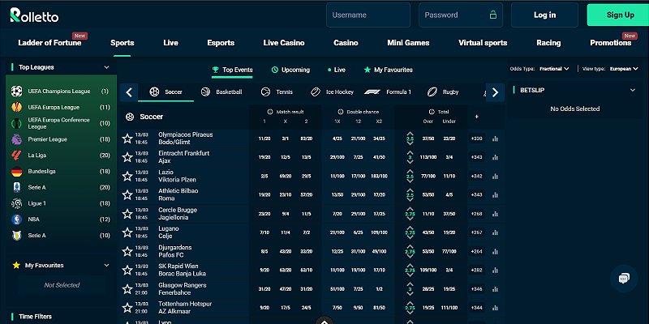Open the Odds Type Fractional dropdown
Viewport: 649px width, 324px height.
tap(555, 69)
